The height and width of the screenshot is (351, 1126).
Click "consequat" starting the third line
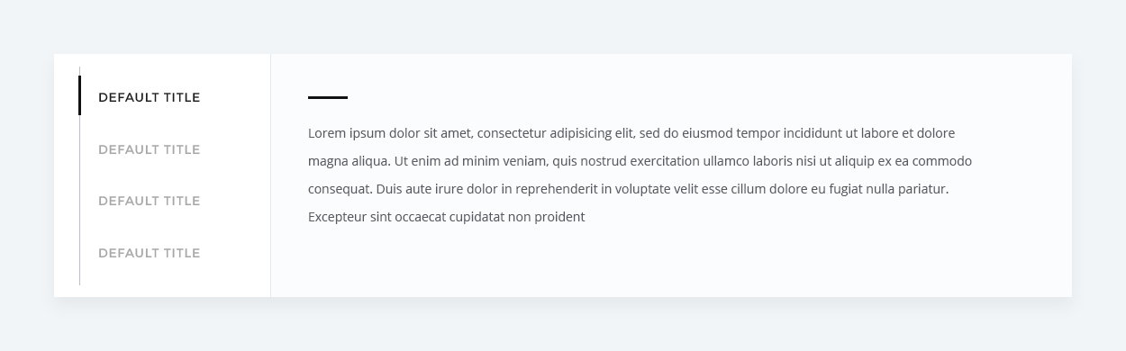tap(340, 190)
